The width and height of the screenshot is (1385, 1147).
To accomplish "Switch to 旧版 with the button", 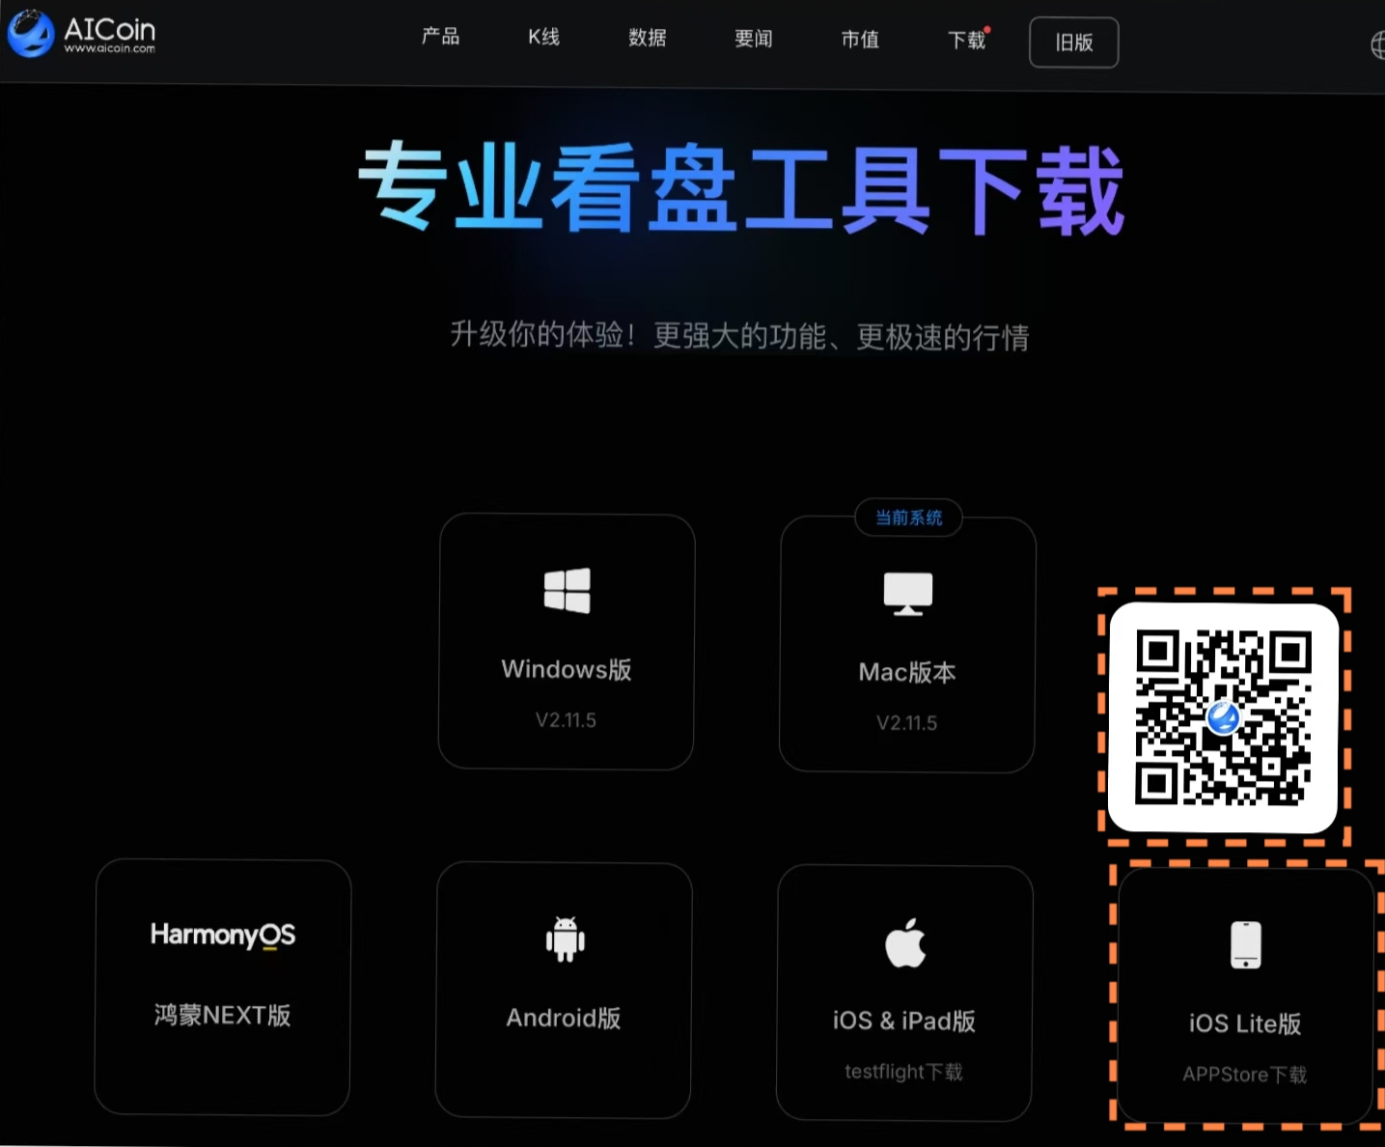I will 1074,42.
